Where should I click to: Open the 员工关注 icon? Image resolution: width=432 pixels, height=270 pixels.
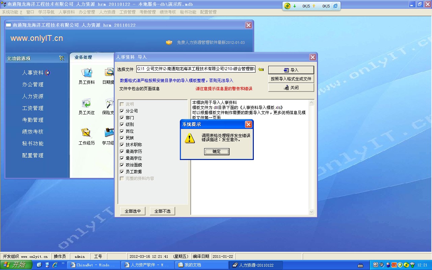pyautogui.click(x=86, y=103)
